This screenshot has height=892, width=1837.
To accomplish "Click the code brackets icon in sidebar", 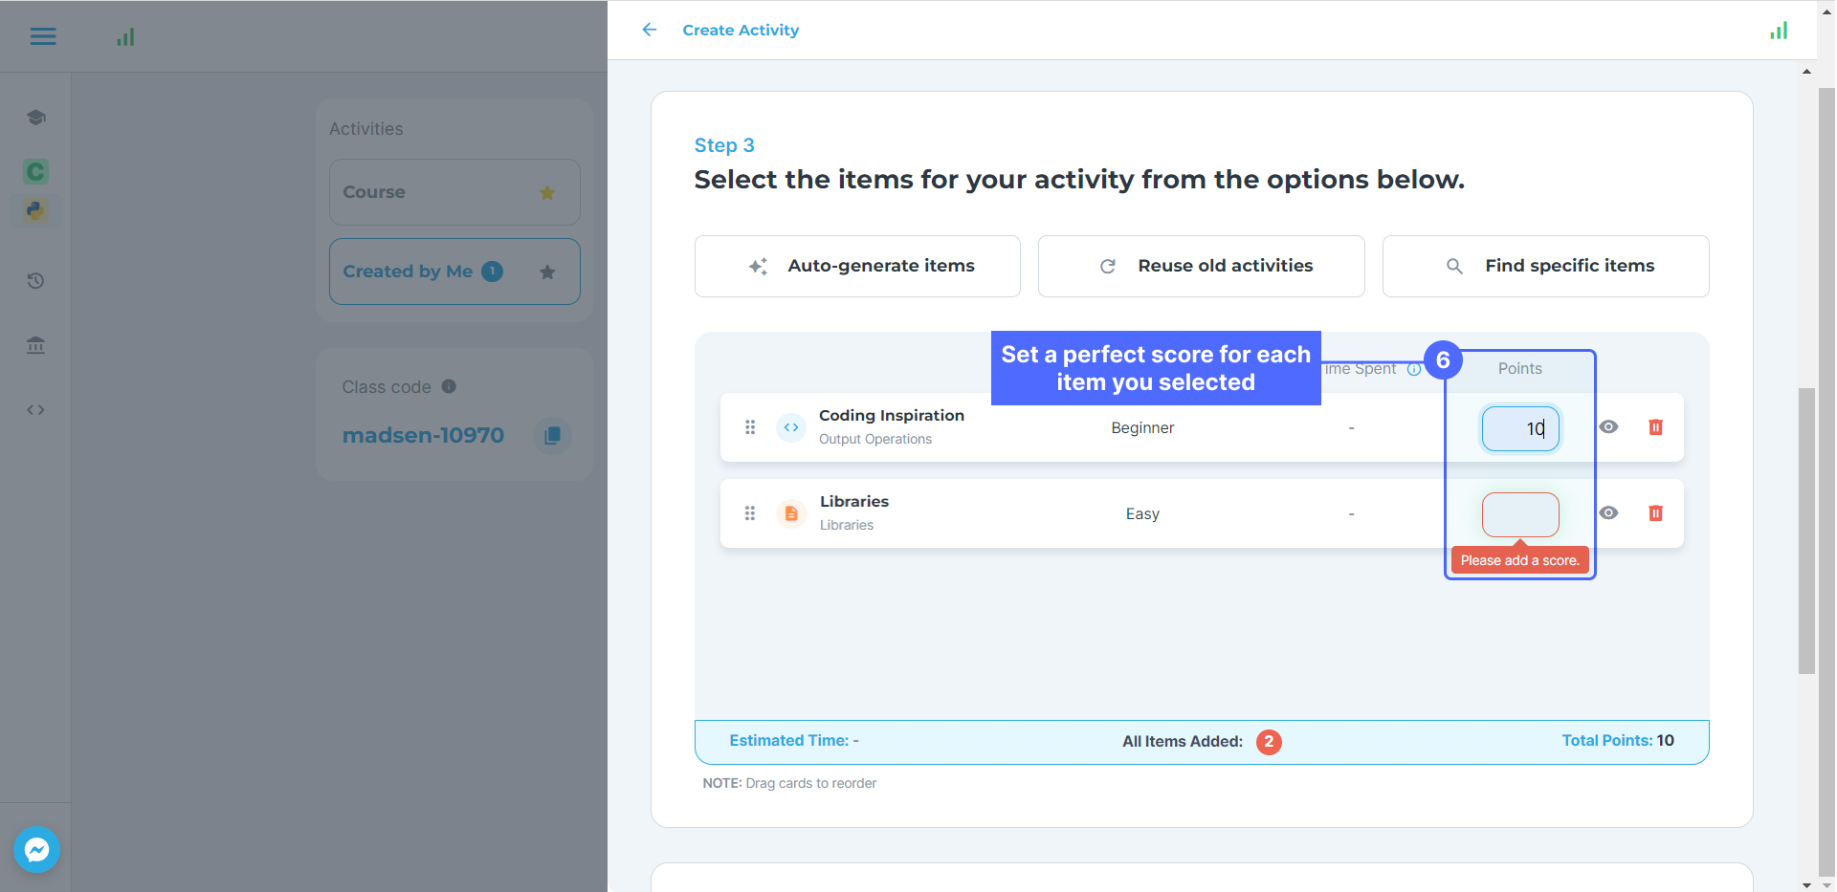I will click(x=35, y=410).
